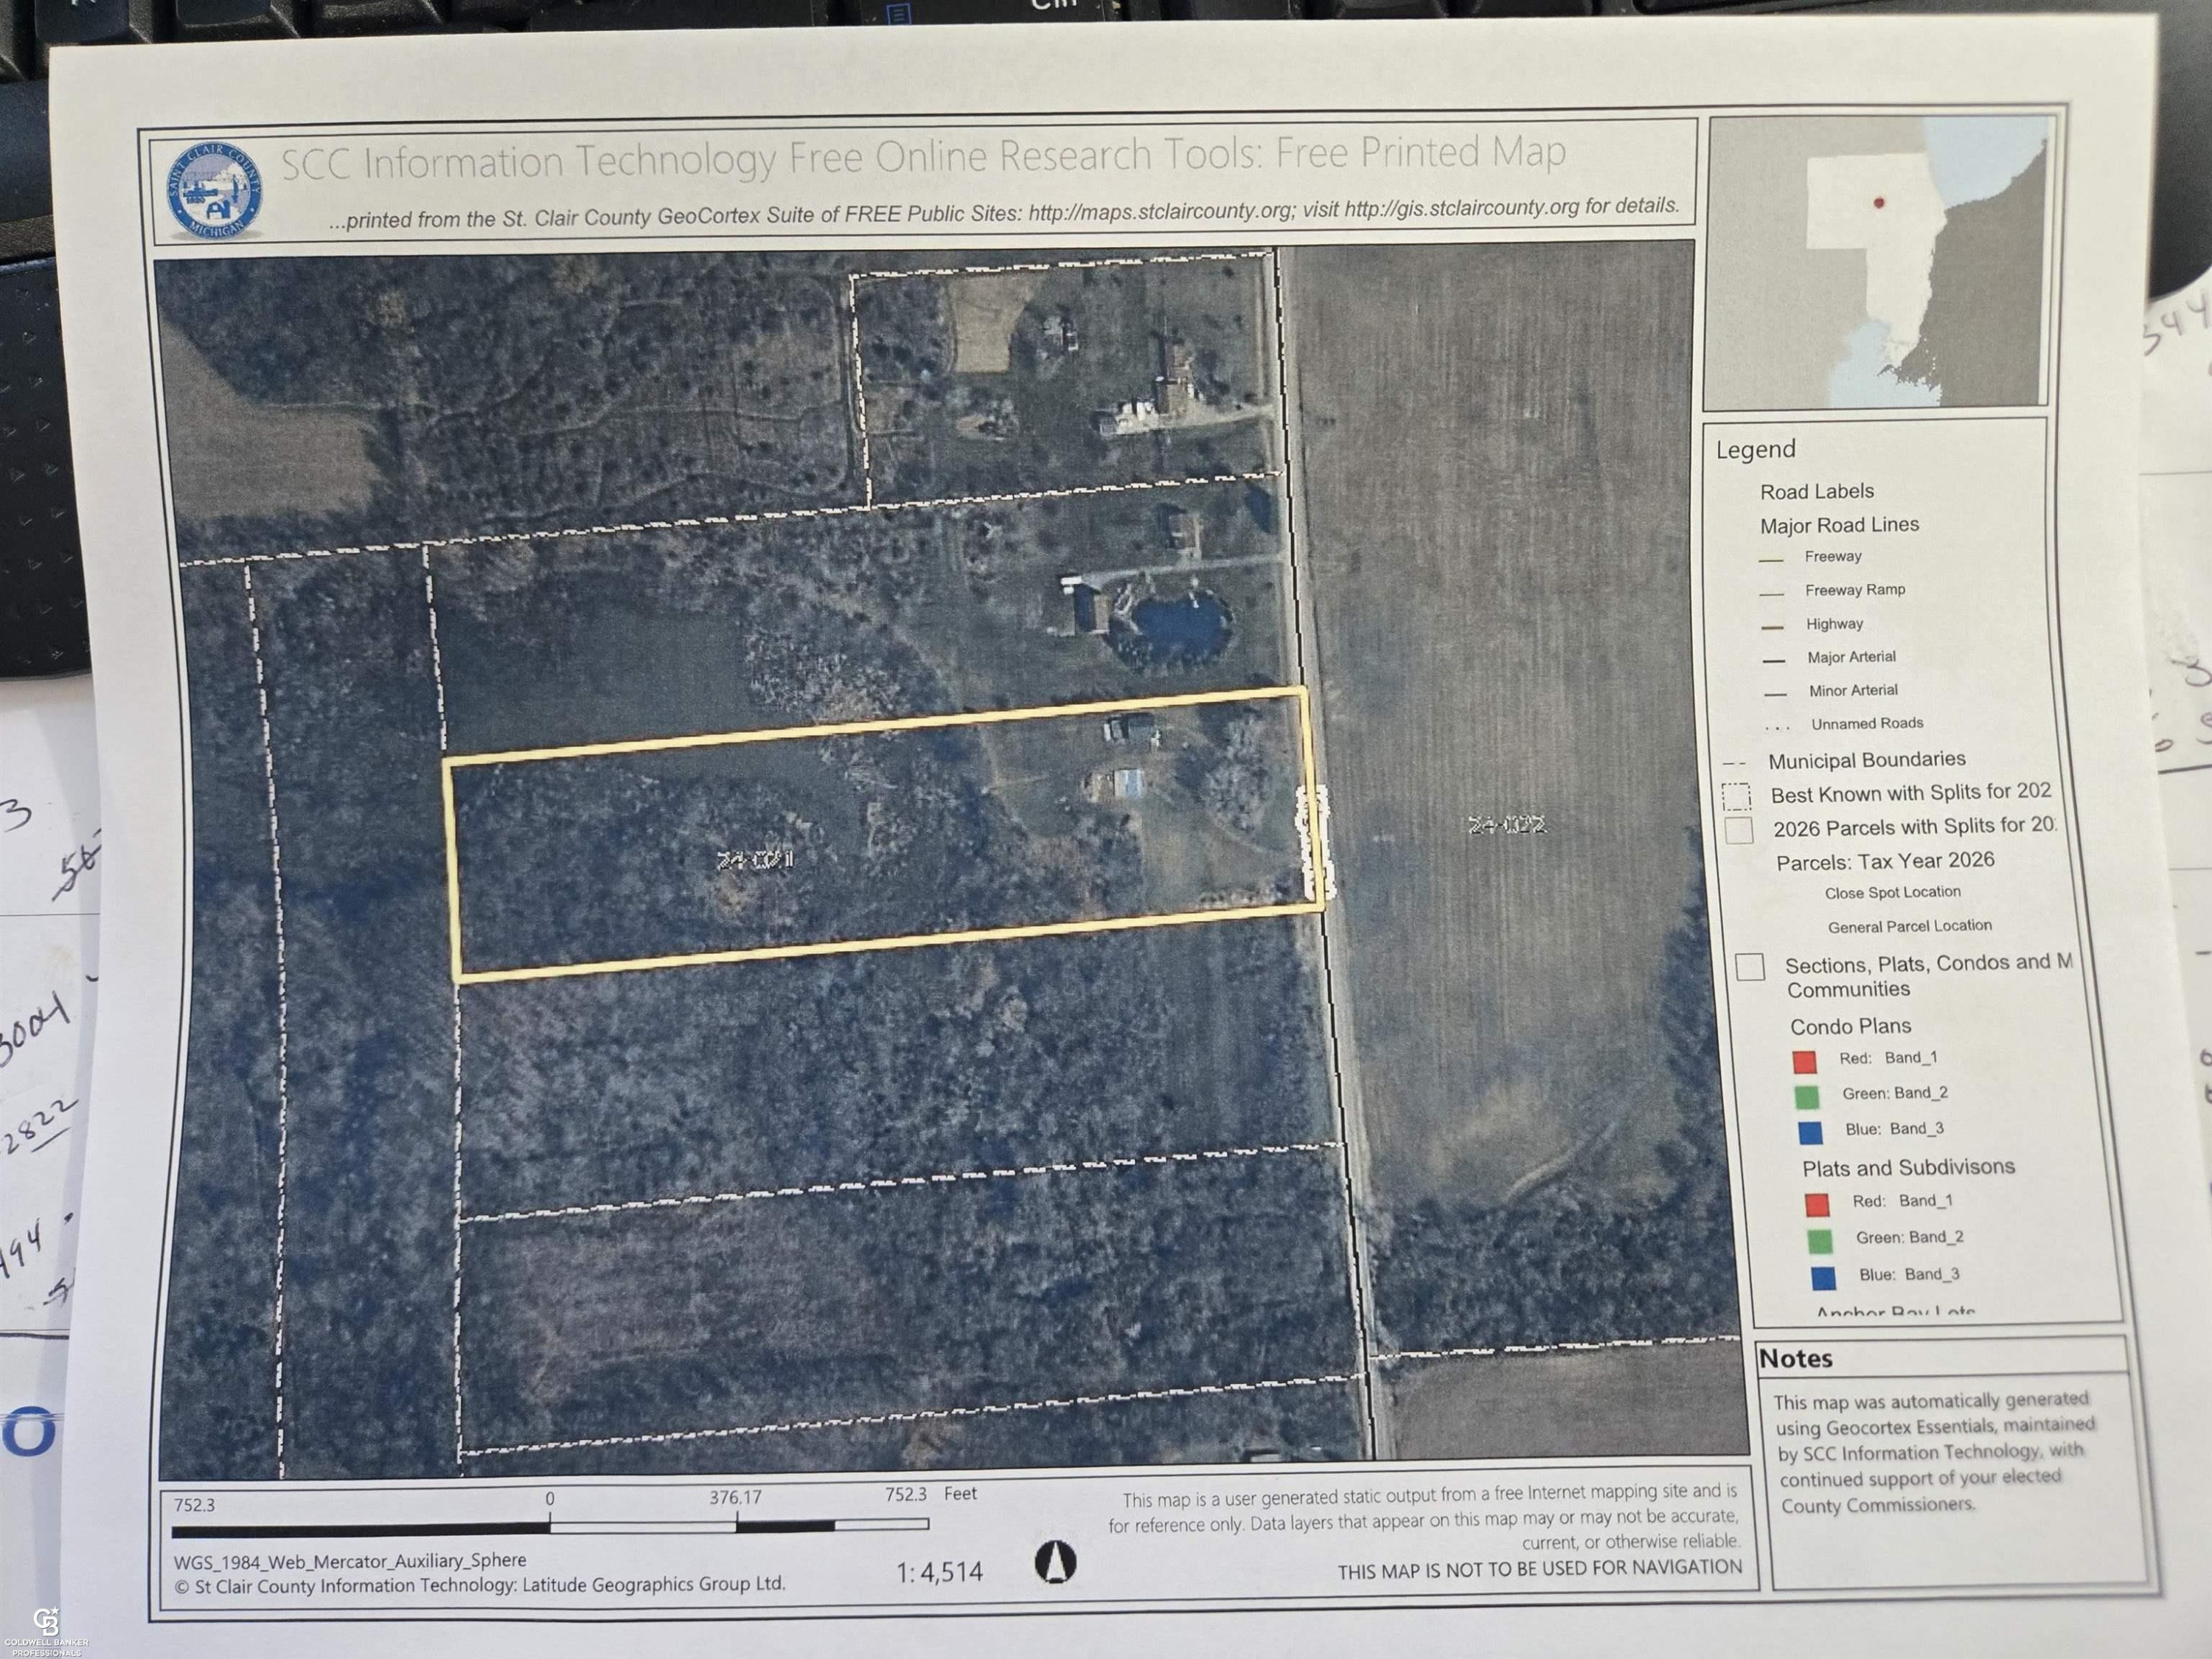Click the 'Unnamed Roads' legend entry
The height and width of the screenshot is (1659, 2212).
1866,723
